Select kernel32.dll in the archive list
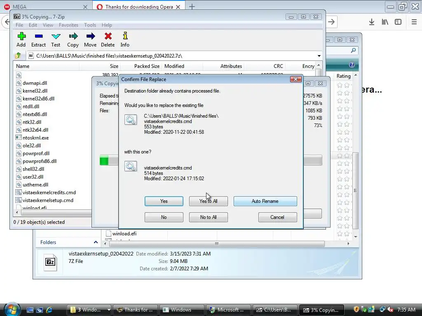This screenshot has height=316, width=422. tap(35, 91)
